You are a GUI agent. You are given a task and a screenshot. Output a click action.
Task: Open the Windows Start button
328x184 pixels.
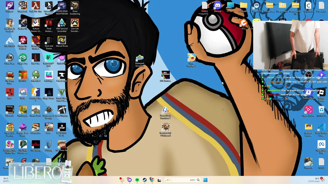tap(205, 180)
